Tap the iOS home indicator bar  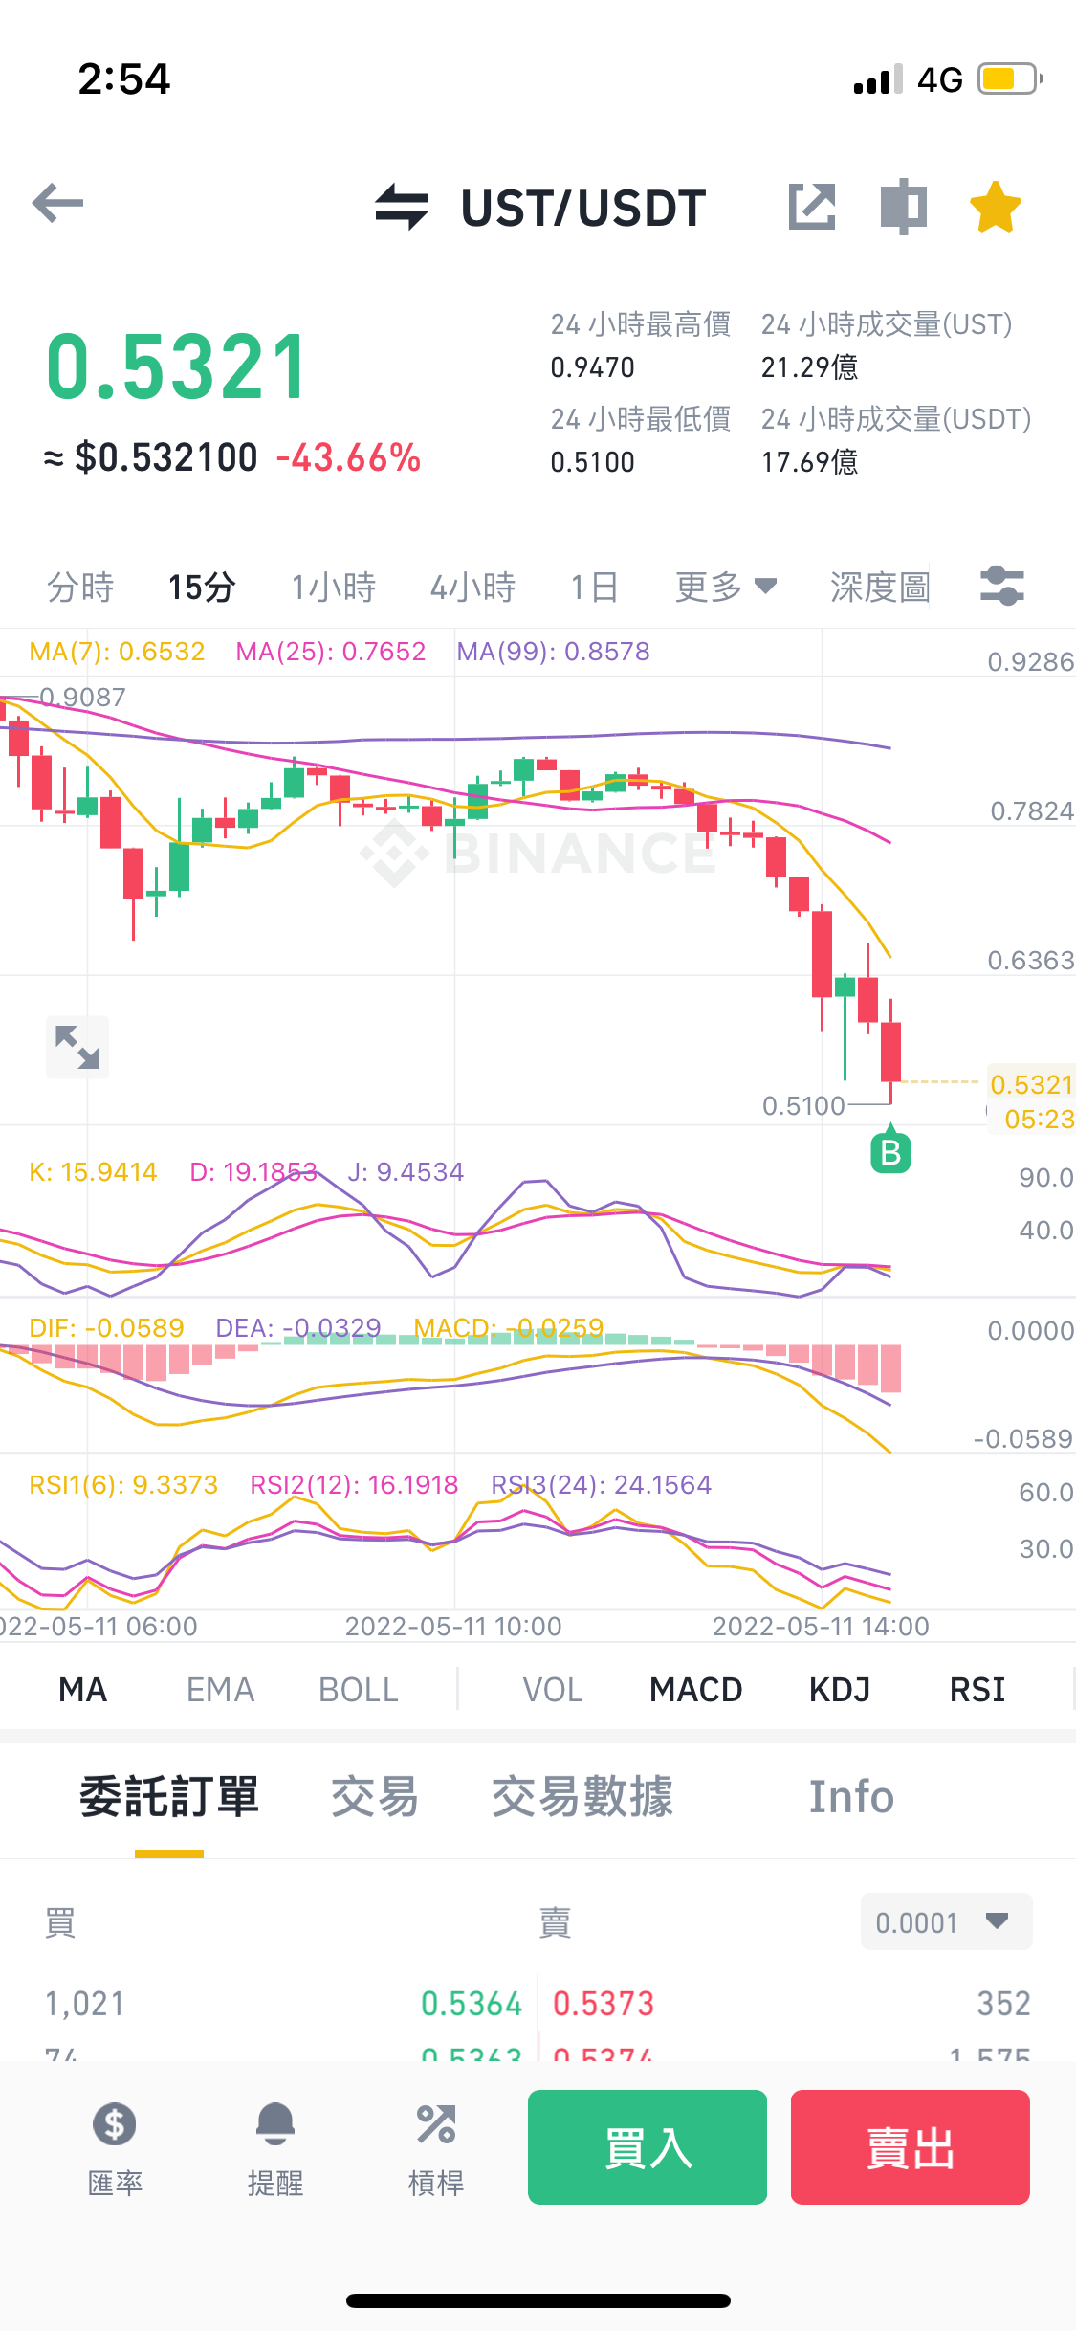538,2300
